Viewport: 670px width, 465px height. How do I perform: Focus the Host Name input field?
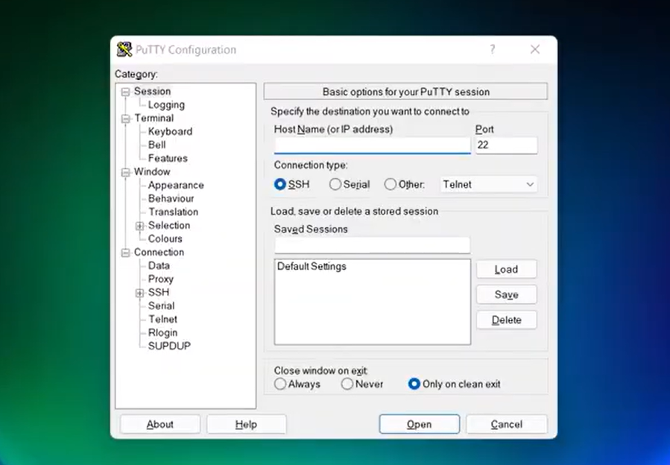pyautogui.click(x=372, y=145)
